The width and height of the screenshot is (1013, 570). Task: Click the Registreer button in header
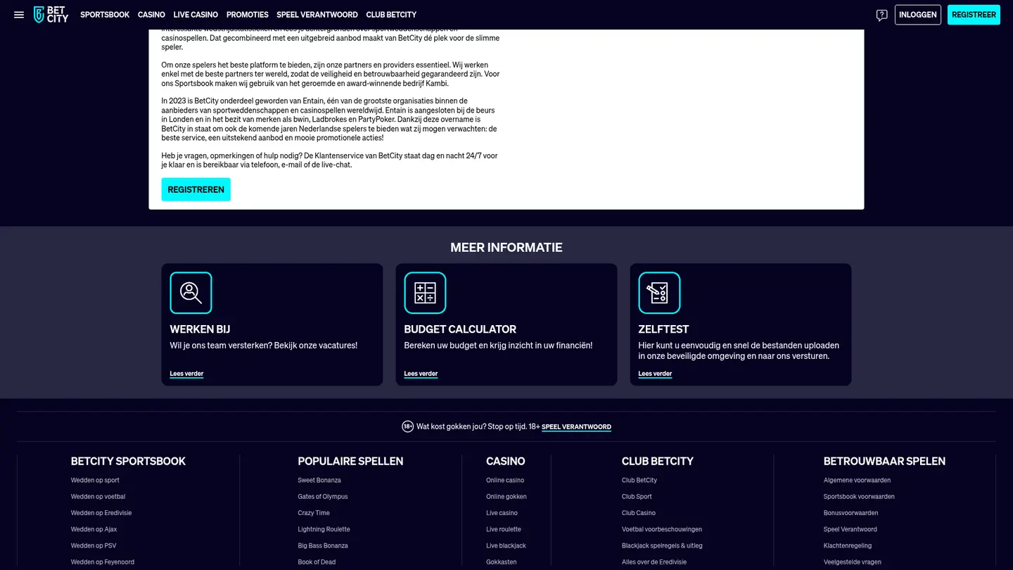(x=974, y=15)
